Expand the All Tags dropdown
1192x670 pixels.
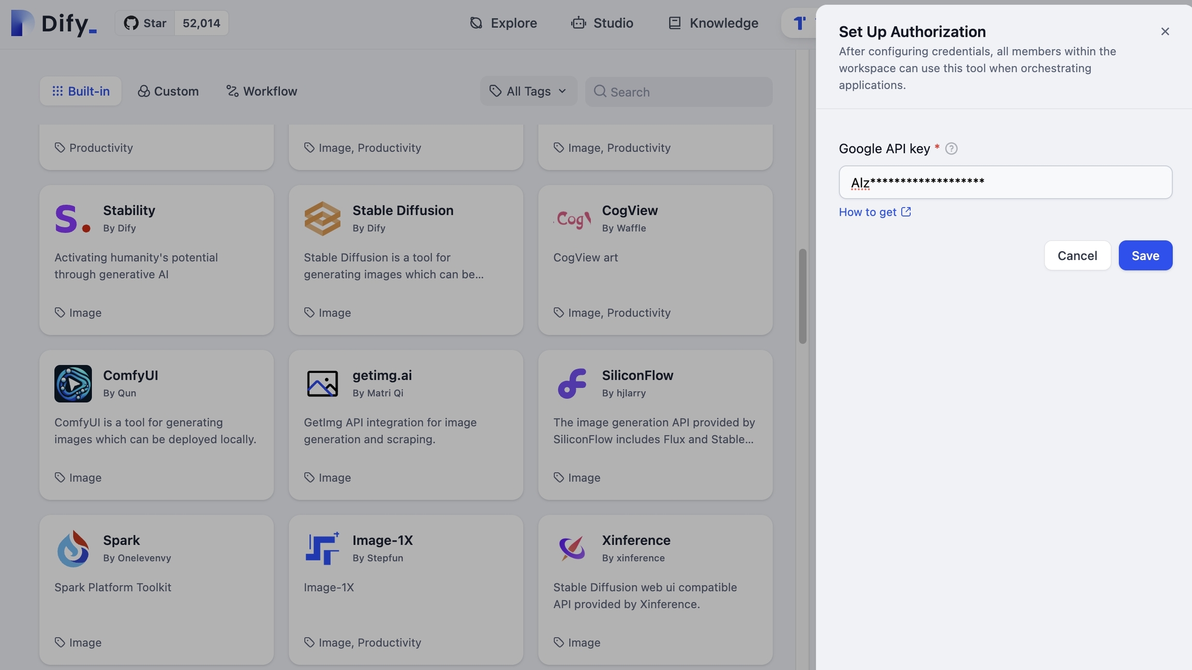[528, 92]
